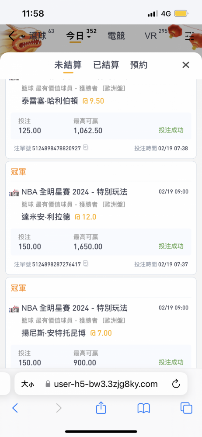Open the 達米安·利拉德 bet card
This screenshot has height=437, width=202.
coord(101,218)
